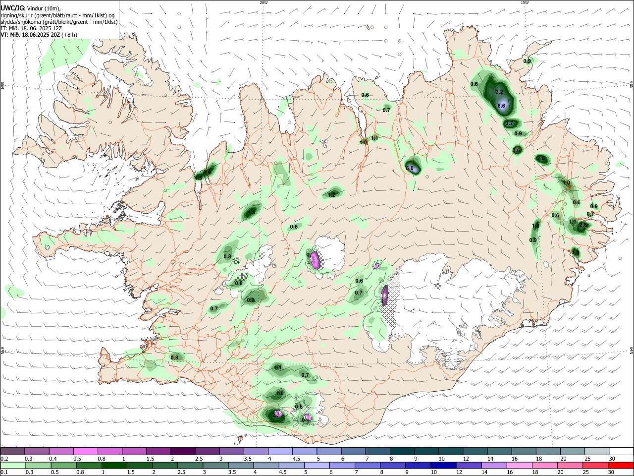634x476 pixels.
Task: Click the darkest purple swatch between 2 and 2.5
Action: (x=183, y=451)
